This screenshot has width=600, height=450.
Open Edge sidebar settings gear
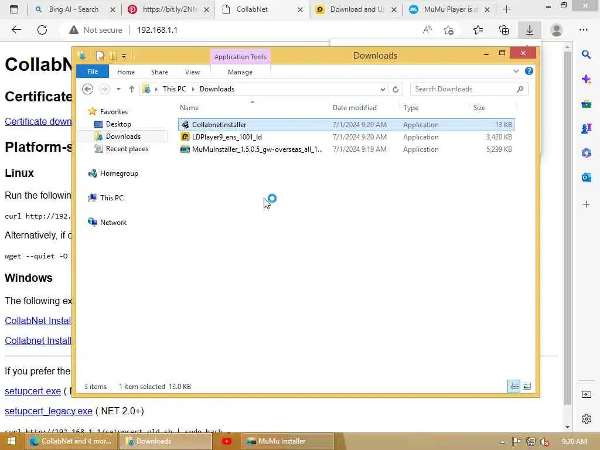[586, 419]
